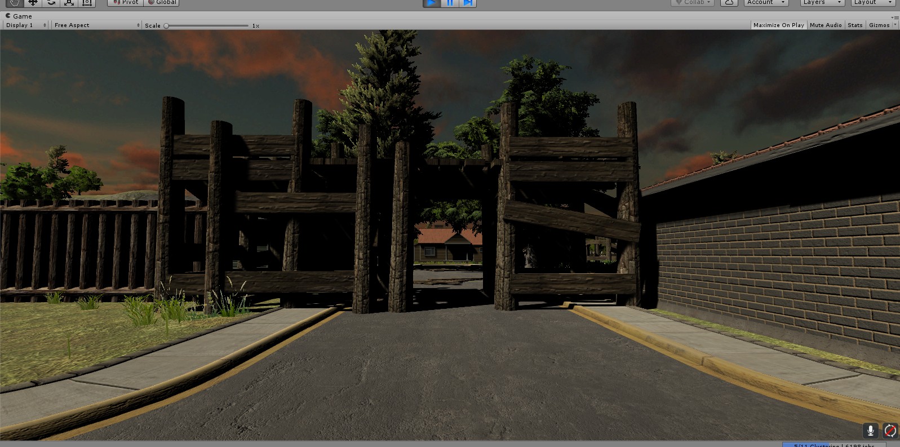Image resolution: width=900 pixels, height=447 pixels.
Task: Open the Account dropdown
Action: click(766, 2)
